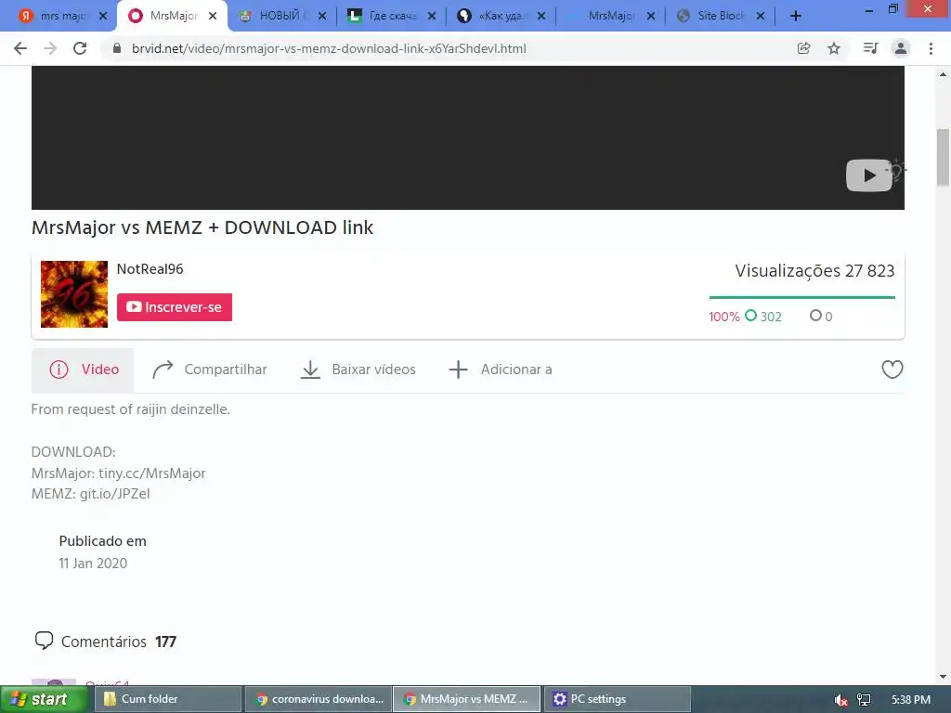The image size is (951, 713).
Task: Click the Comentários speech bubble icon
Action: (44, 641)
